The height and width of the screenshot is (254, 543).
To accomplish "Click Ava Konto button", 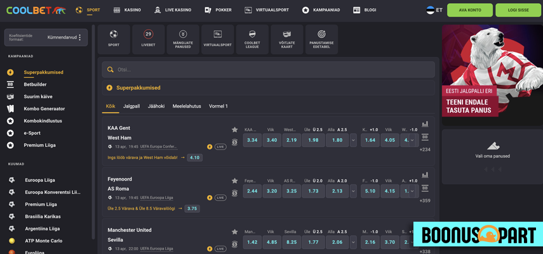I will (x=470, y=10).
